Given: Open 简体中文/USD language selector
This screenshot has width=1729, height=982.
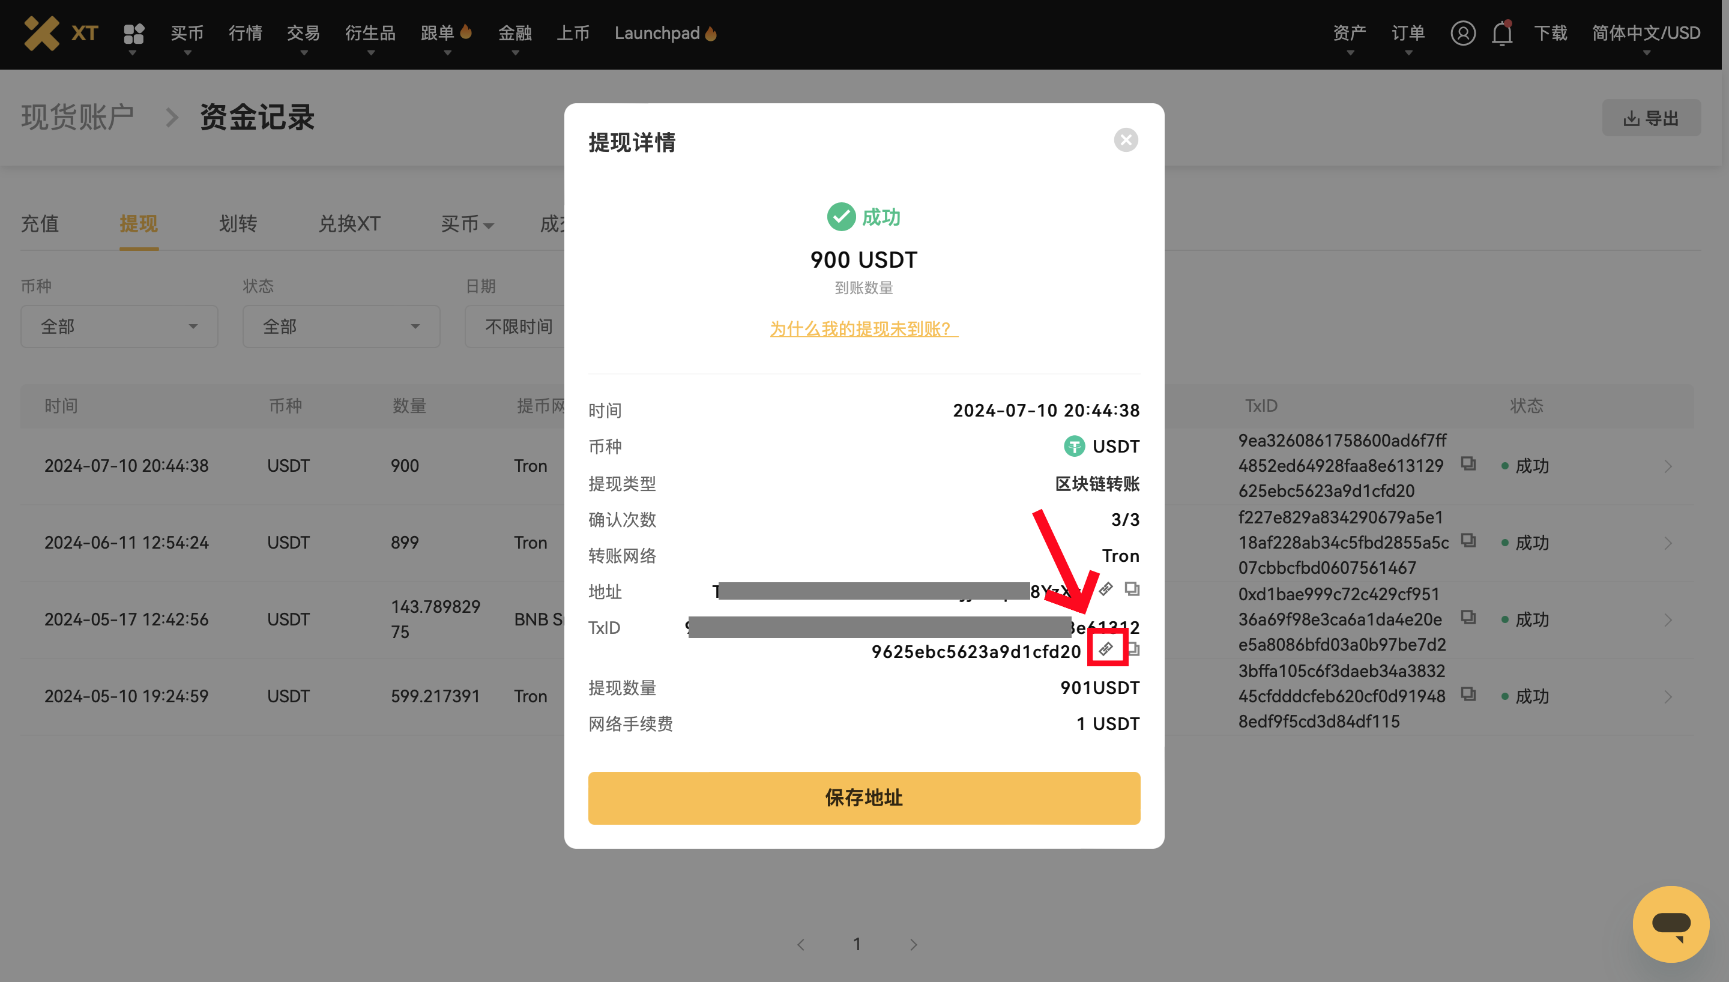Looking at the screenshot, I should tap(1646, 33).
